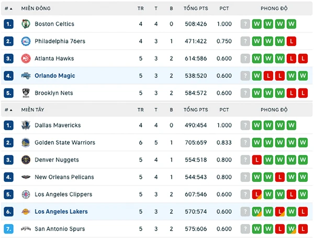Open the Orlando Magic team link
Screen dimensions: 314x241
point(55,76)
